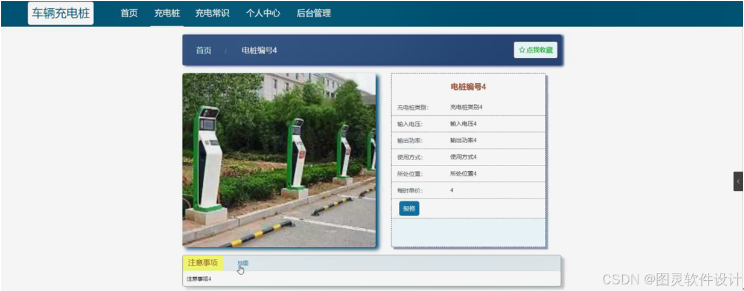744x291 pixels.
Task: Click the 所处位置4 value
Action: coord(463,174)
